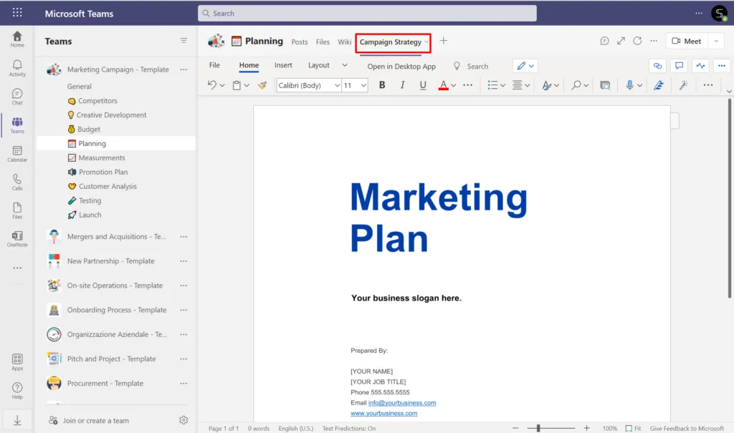Open Help in the left rail
Screen dimensions: 734x433
coord(17,391)
